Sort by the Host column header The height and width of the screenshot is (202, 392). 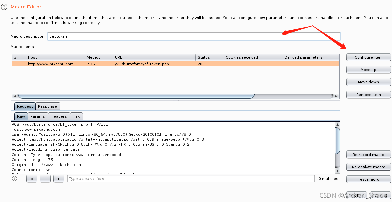point(56,57)
